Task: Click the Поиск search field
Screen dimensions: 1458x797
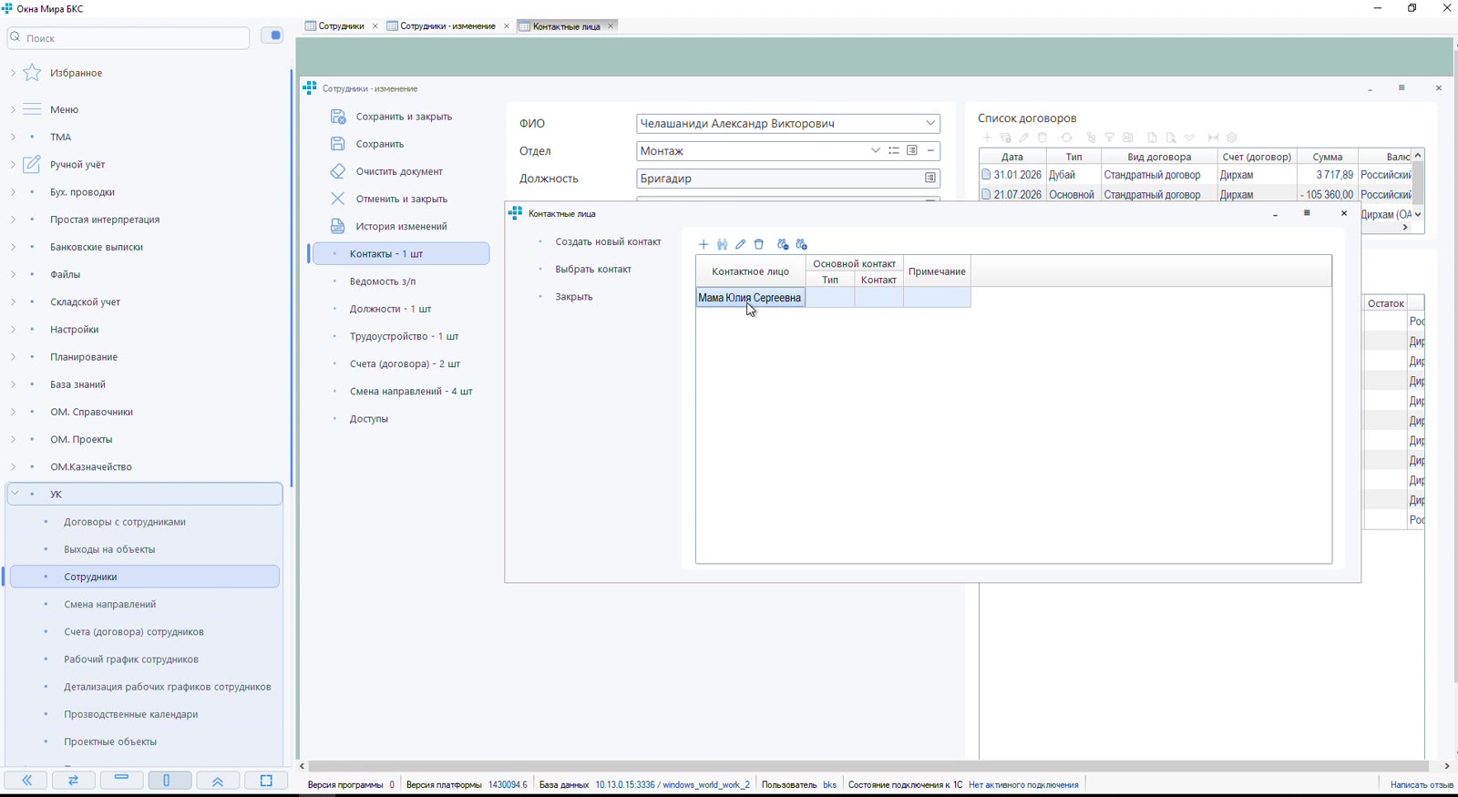Action: pos(128,38)
